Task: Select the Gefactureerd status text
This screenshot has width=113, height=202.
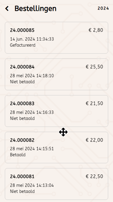Action: coord(23,45)
